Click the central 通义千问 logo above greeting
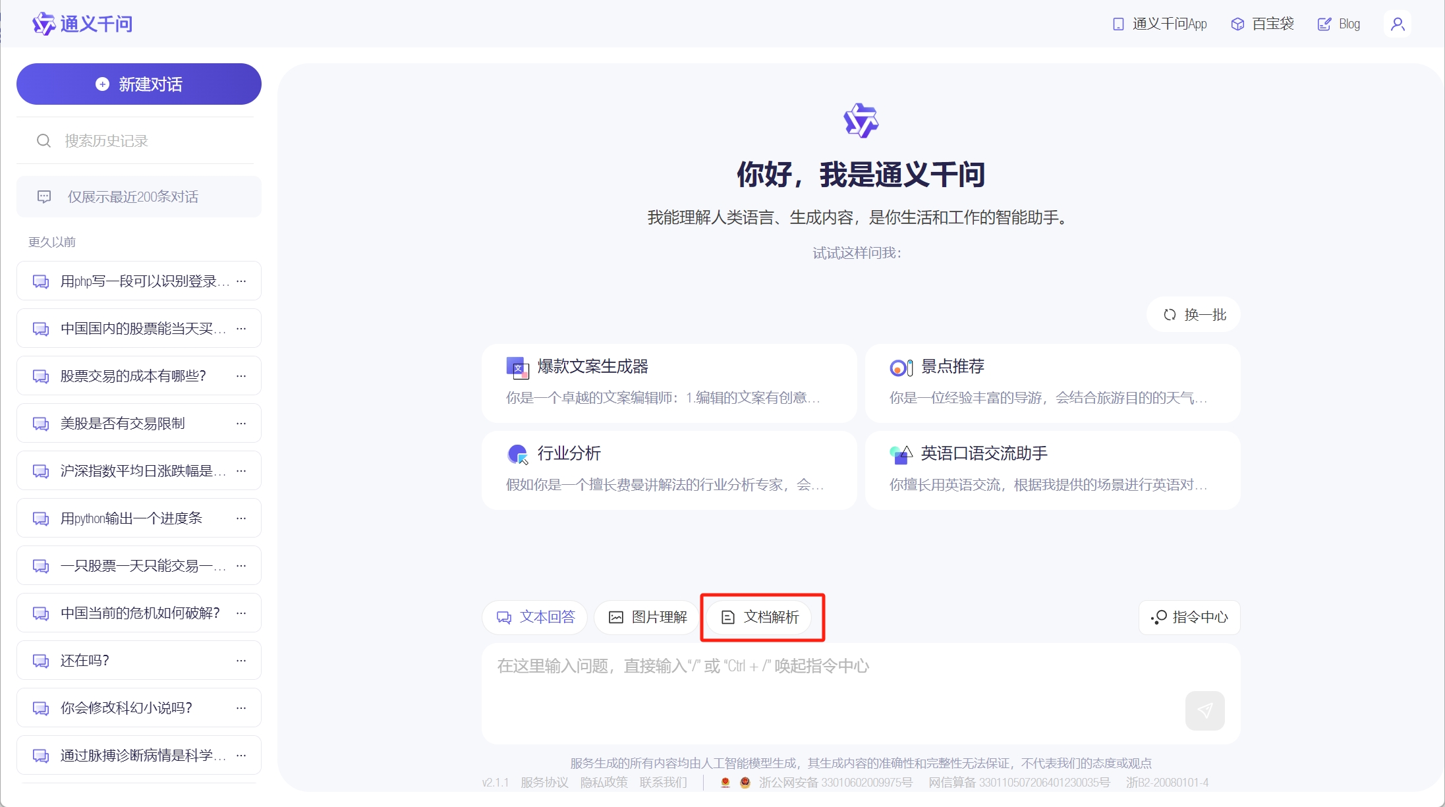 click(x=861, y=121)
